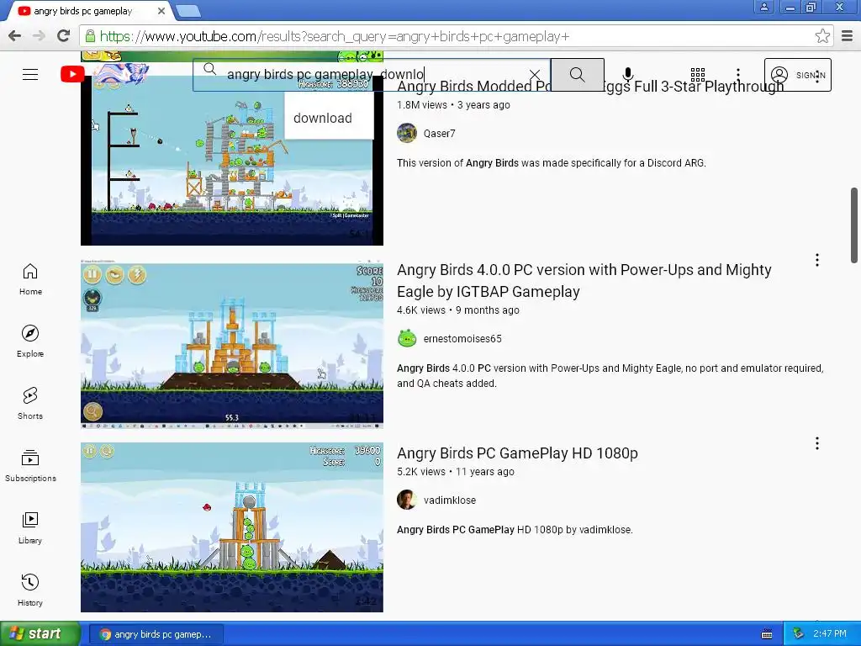
Task: Click the browser Back arrow
Action: [x=15, y=35]
